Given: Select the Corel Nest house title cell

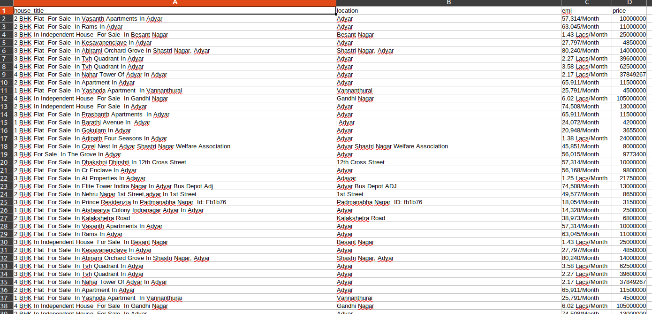Looking at the screenshot, I should 174,146.
